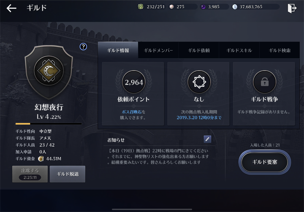Viewport: 304px width, 212px height.
Task: Edit the お知らせ notice with pencil icon
Action: [207, 139]
